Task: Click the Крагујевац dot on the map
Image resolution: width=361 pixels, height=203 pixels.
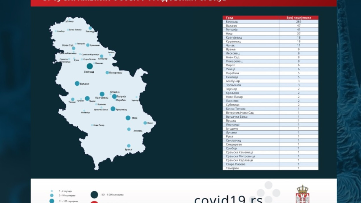Action: 102,94
